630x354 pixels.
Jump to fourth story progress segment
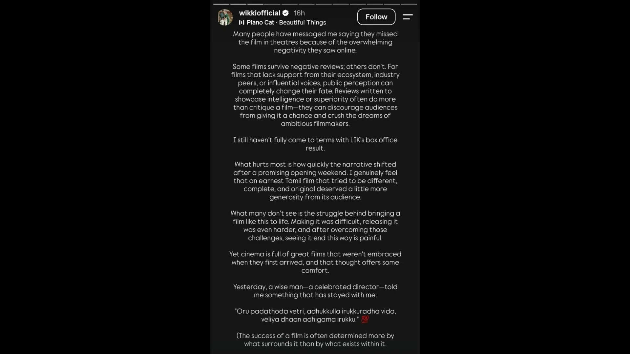[272, 4]
